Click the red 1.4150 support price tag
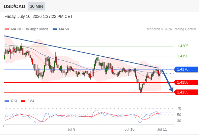199x135 pixels. 186,82
